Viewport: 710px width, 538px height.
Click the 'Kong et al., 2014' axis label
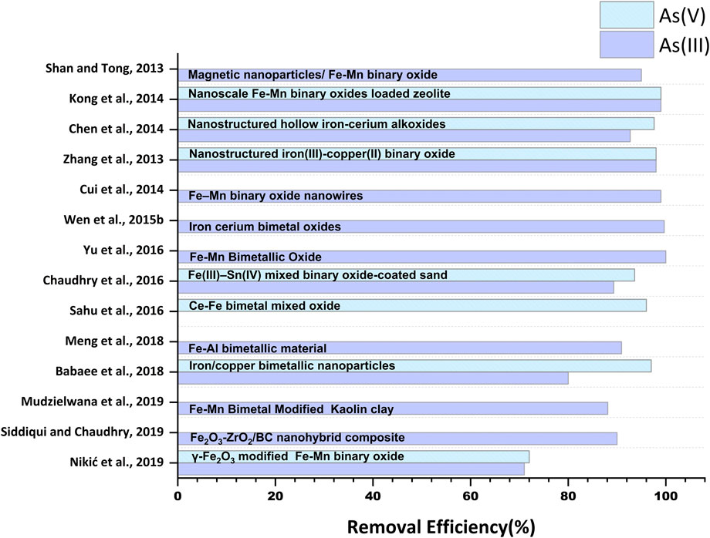click(117, 99)
